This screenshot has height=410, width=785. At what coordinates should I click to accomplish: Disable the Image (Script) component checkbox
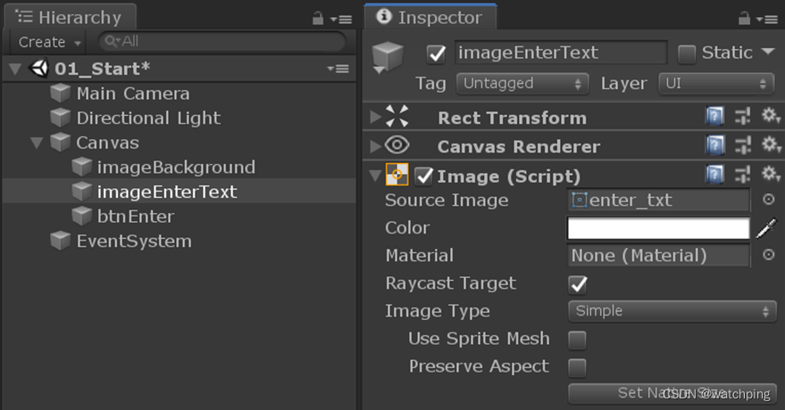pos(424,176)
